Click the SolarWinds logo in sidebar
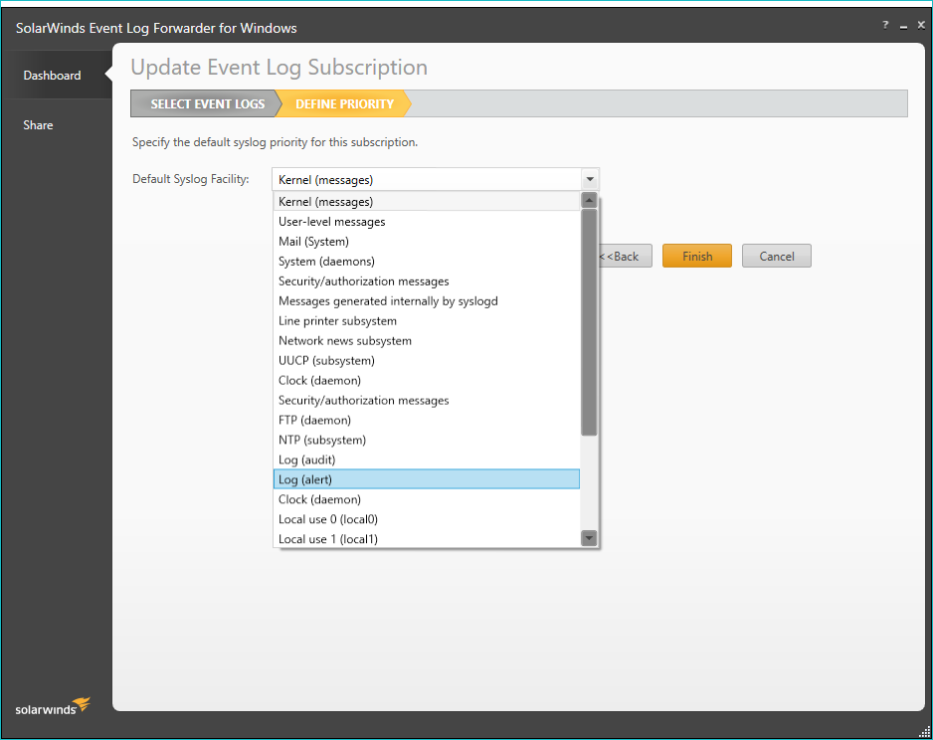Screen dimensions: 933x740 53,707
